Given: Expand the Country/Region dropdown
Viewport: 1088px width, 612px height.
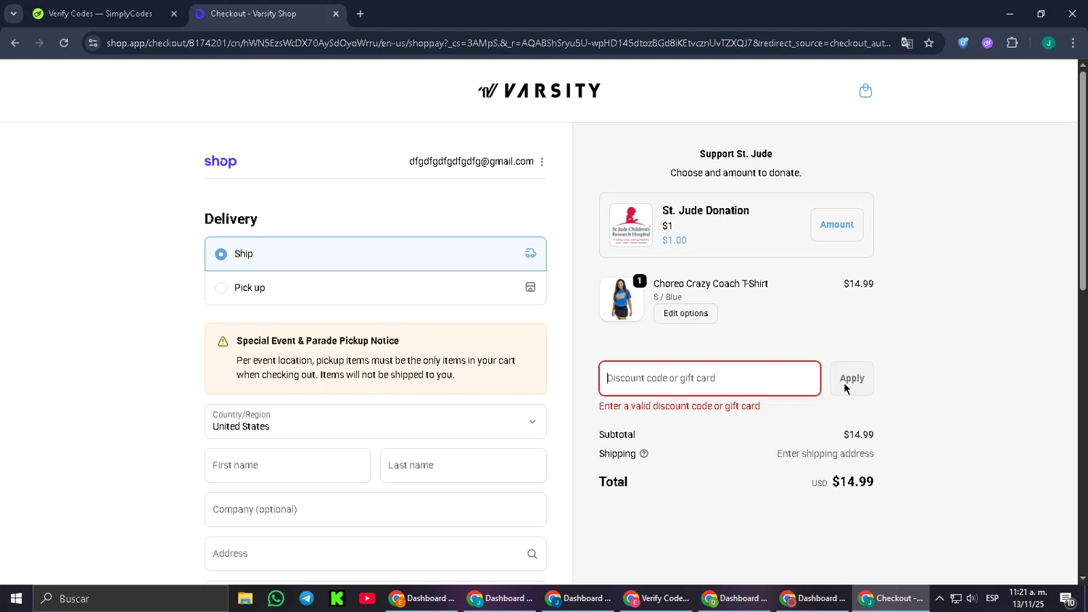Looking at the screenshot, I should tap(375, 421).
